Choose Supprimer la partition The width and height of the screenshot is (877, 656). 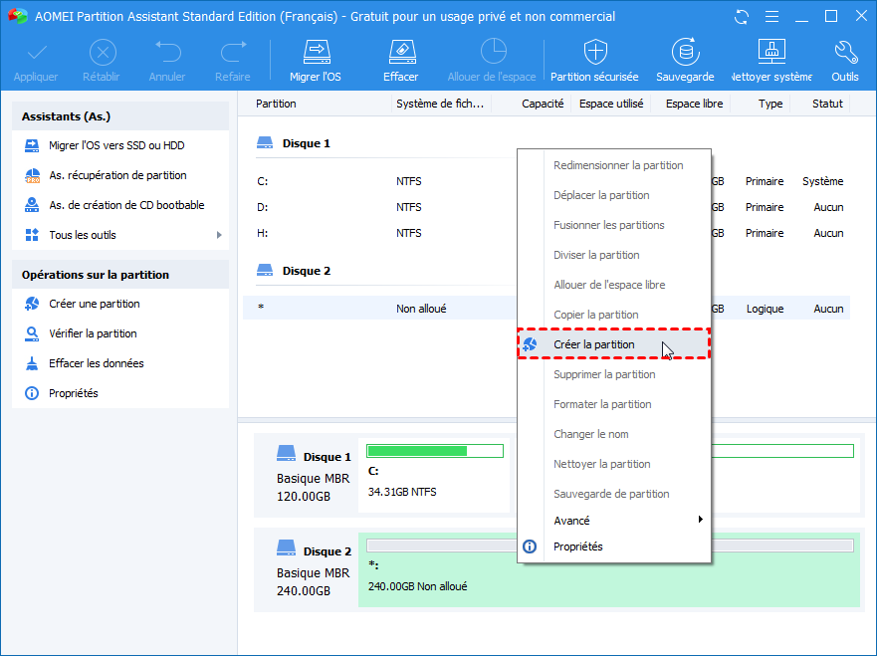[614, 374]
